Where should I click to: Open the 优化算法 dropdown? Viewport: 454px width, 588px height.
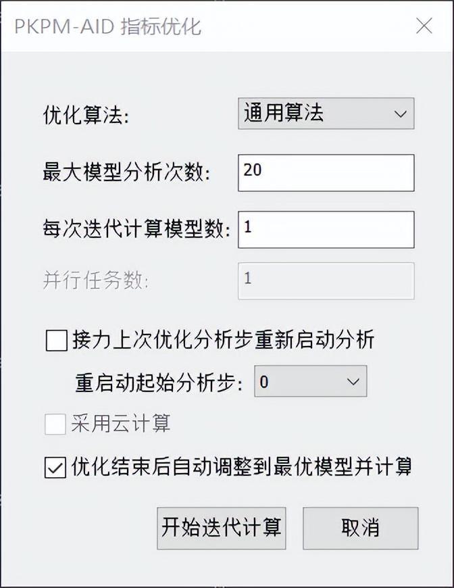tap(324, 113)
